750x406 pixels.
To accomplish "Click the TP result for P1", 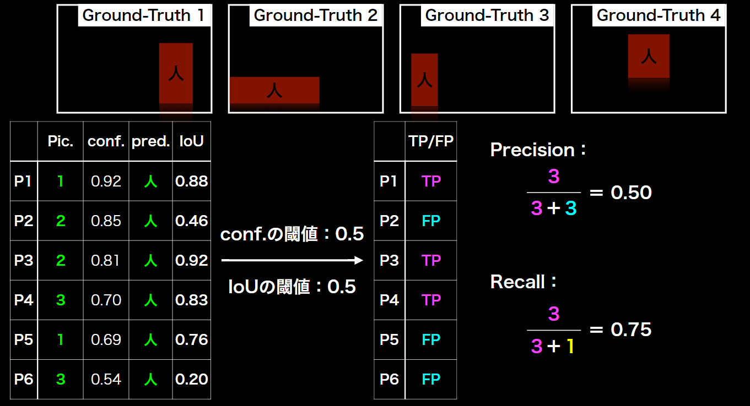I will pos(431,181).
